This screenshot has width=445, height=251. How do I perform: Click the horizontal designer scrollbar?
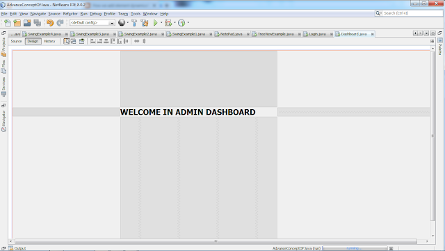pos(216,241)
